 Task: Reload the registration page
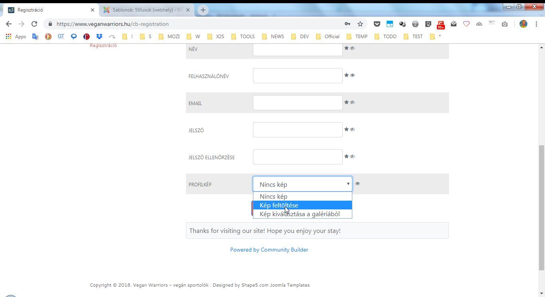coord(34,24)
